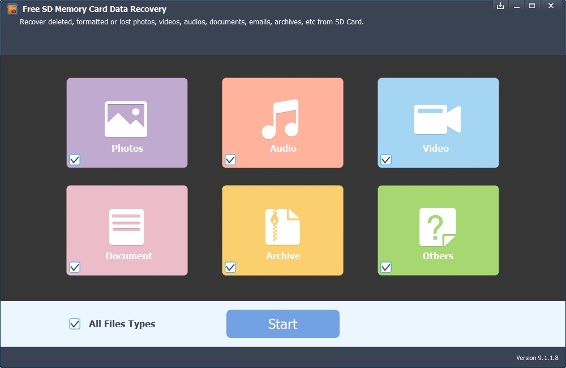Select the Document category tile

pyautogui.click(x=127, y=230)
